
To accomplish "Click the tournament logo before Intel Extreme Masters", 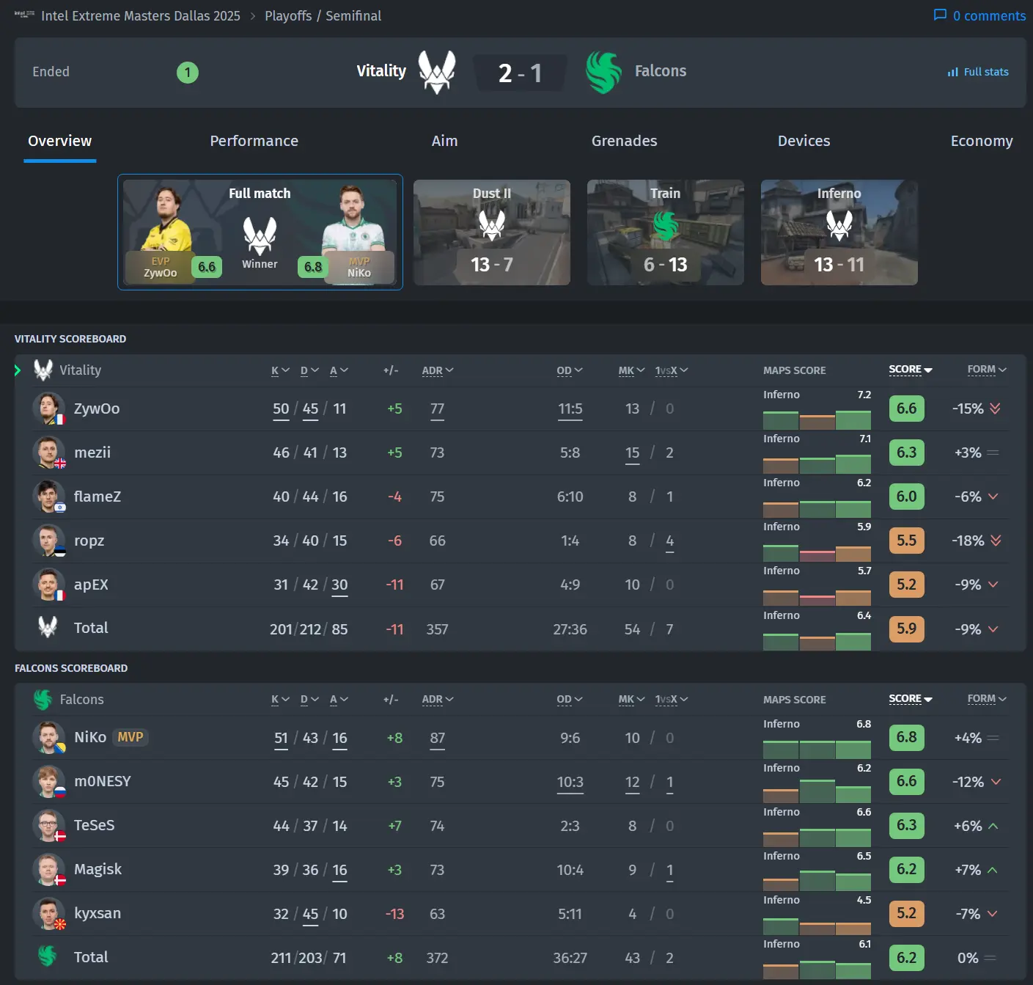I will 24,14.
